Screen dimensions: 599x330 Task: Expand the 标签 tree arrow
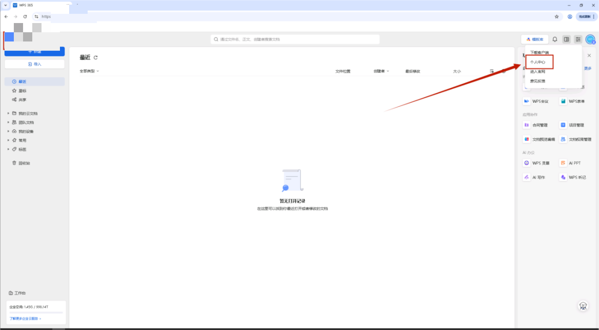pyautogui.click(x=8, y=149)
